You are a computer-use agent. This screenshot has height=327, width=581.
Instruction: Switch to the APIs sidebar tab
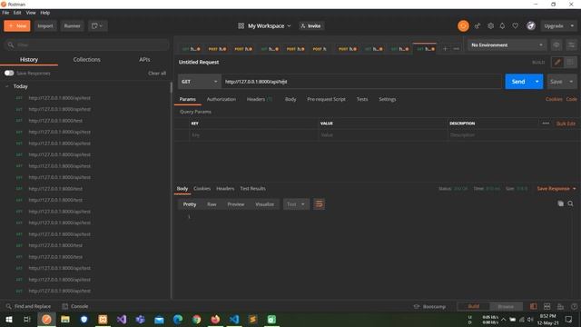pyautogui.click(x=144, y=59)
